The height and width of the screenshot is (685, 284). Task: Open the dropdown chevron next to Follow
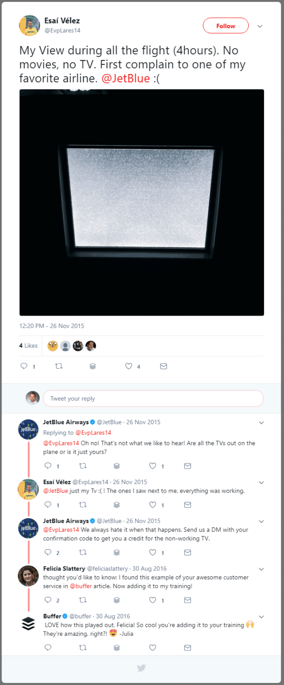coord(260,26)
